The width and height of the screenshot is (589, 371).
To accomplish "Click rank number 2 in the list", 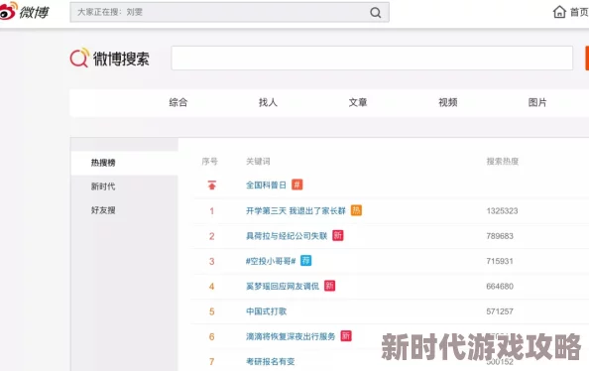I will (x=212, y=236).
